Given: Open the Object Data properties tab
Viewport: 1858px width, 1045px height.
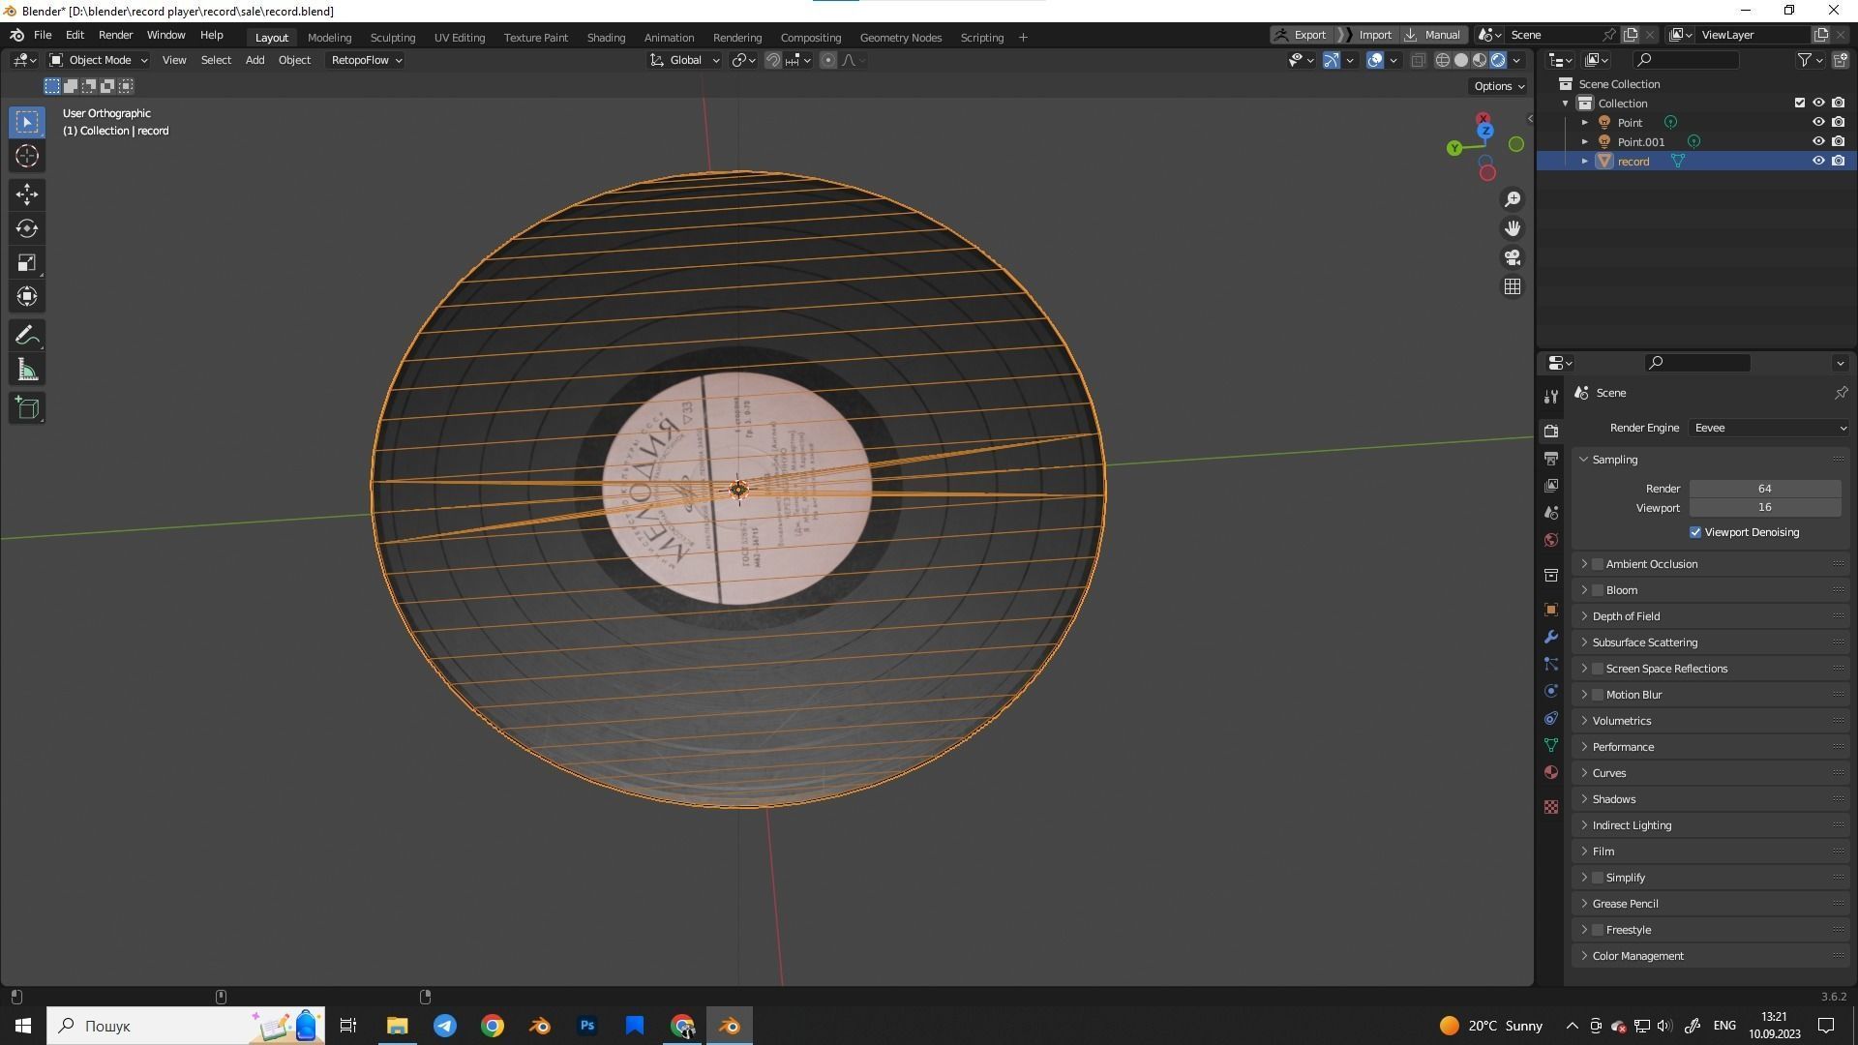Looking at the screenshot, I should pos(1551,745).
